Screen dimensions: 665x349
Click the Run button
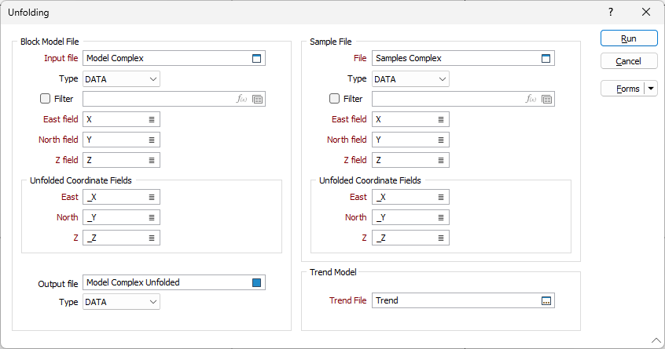[629, 38]
